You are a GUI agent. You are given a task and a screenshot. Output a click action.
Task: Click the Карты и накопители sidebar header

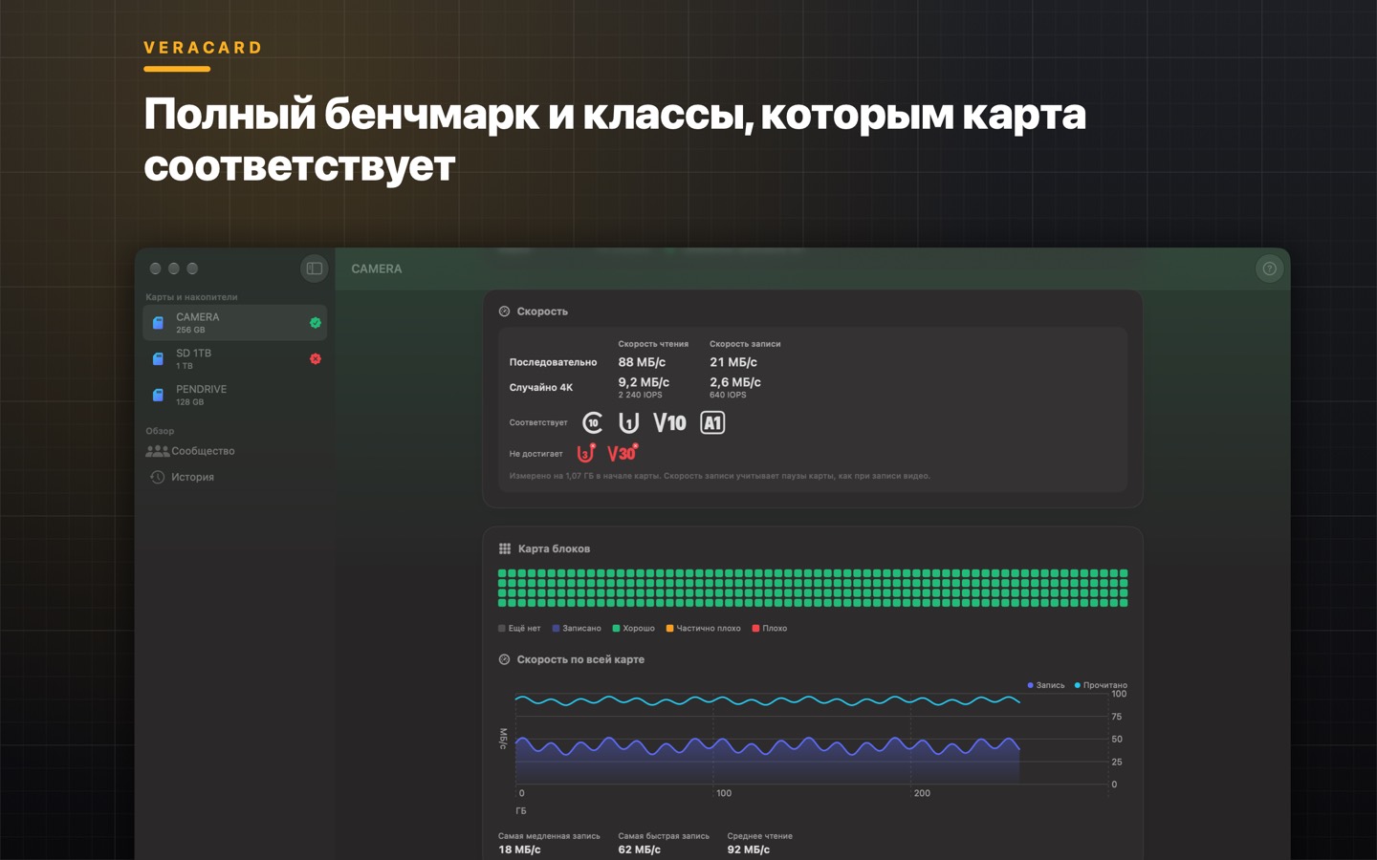click(191, 297)
